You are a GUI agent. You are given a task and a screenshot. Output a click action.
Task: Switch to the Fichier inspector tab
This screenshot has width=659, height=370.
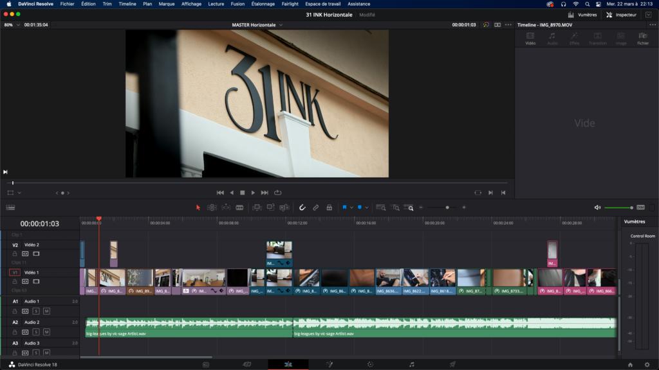(x=643, y=39)
